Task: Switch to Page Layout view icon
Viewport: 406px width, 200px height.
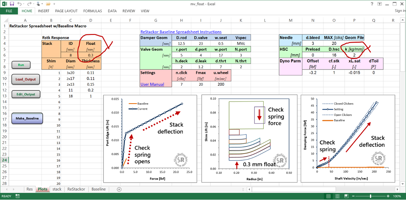Action: point(337,196)
